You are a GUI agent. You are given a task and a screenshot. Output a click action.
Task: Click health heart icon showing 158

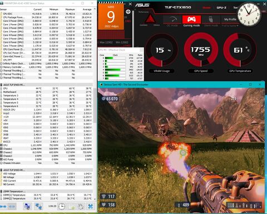tap(104, 205)
